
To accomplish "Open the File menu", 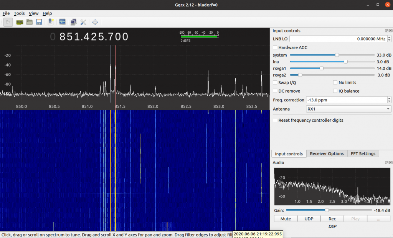I will [x=6, y=13].
